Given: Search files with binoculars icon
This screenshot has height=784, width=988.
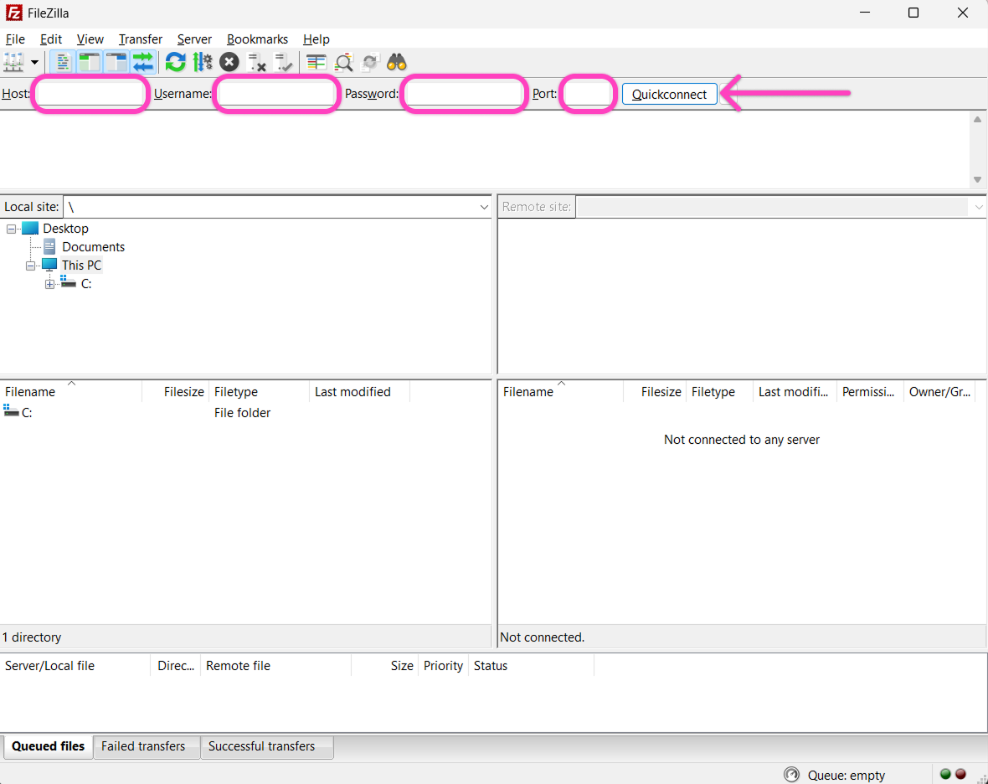Looking at the screenshot, I should 397,62.
